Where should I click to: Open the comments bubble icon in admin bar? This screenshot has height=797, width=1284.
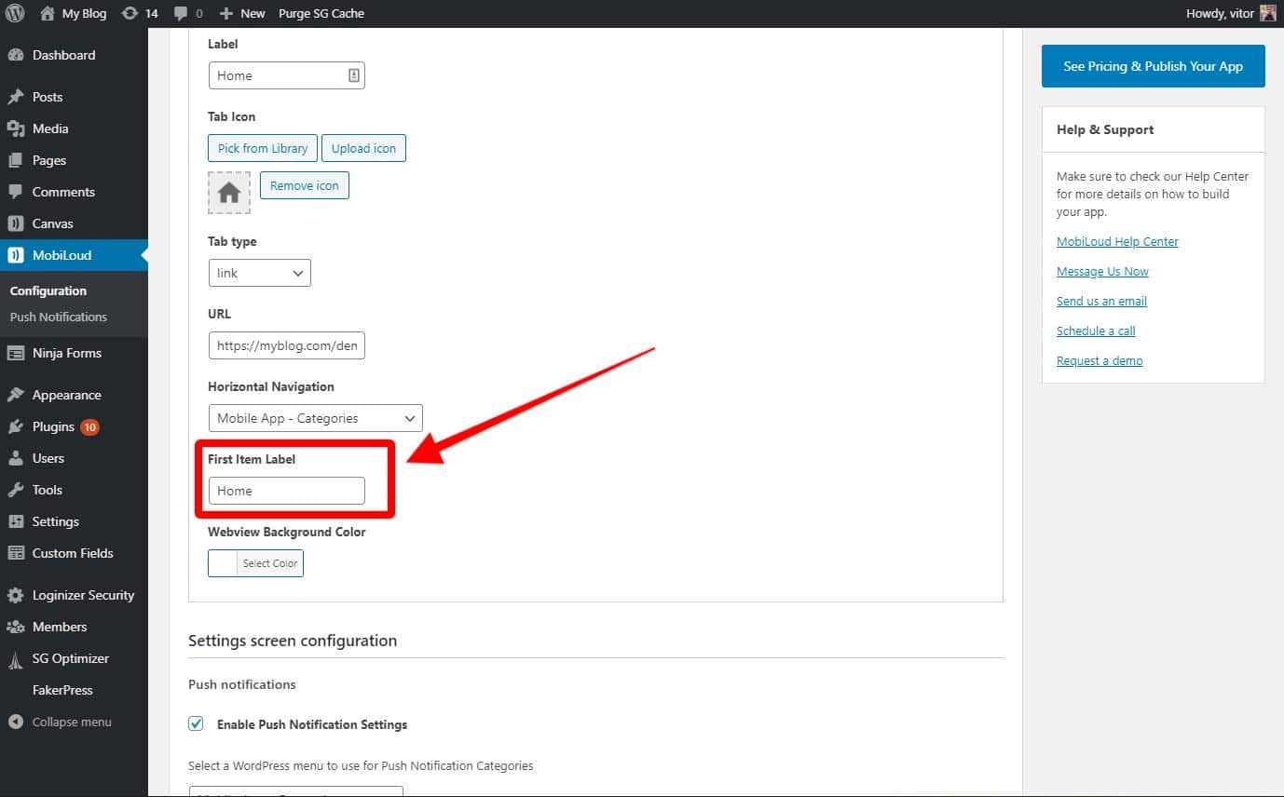pyautogui.click(x=180, y=13)
